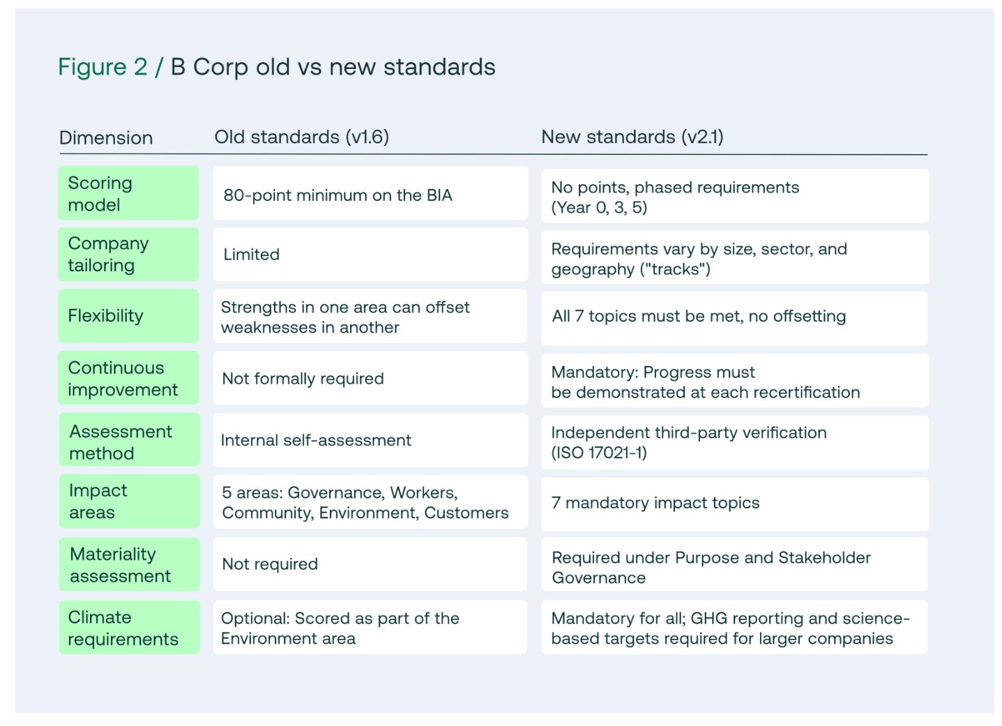The image size is (1002, 726).
Task: Click the 'Continuous improvement' green label
Action: pyautogui.click(x=128, y=378)
